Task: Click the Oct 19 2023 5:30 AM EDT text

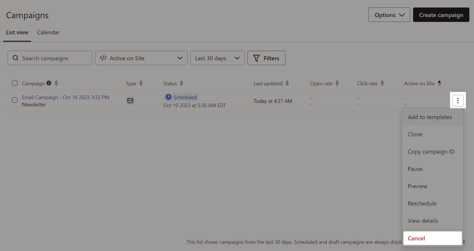Action: [194, 106]
